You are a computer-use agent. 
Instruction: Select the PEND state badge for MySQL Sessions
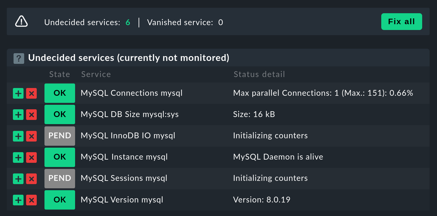coord(60,179)
